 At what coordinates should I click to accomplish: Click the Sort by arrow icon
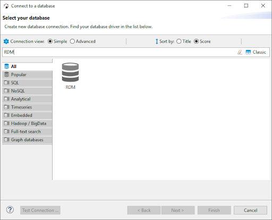[157, 41]
